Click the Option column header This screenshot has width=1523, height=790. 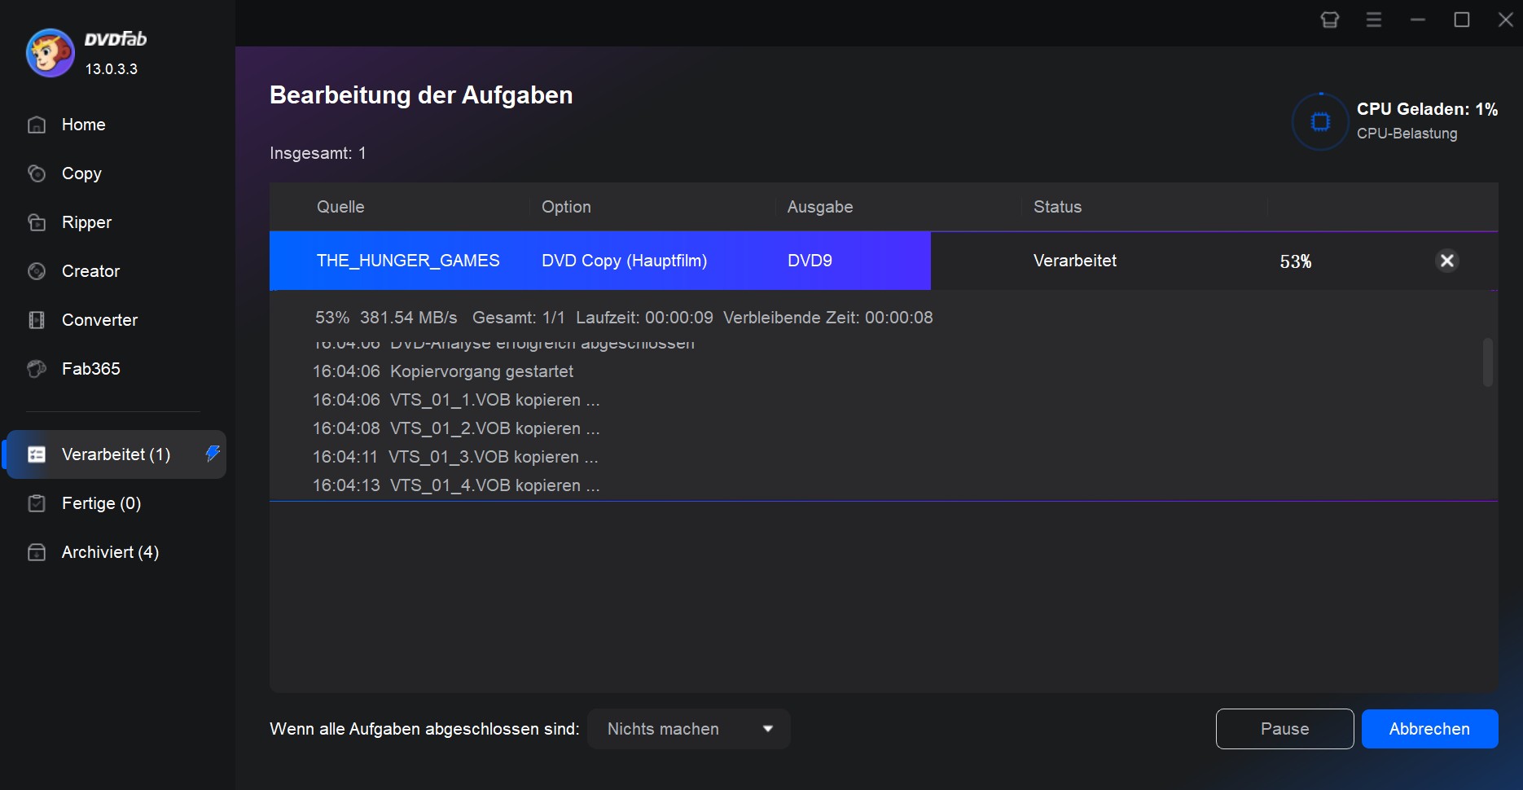566,207
